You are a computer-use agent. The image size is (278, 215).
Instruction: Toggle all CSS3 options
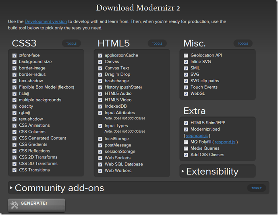coord(71,44)
